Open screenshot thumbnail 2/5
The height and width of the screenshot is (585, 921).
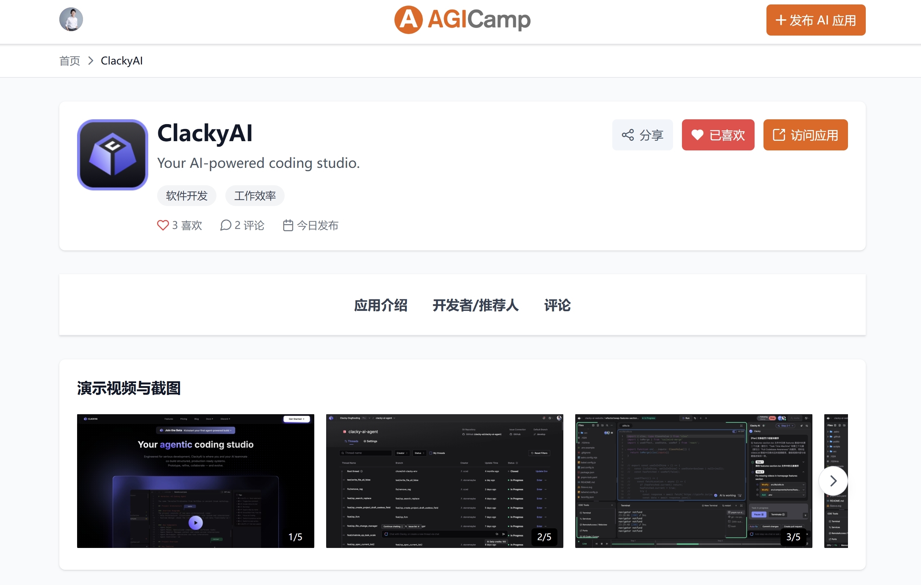[444, 481]
